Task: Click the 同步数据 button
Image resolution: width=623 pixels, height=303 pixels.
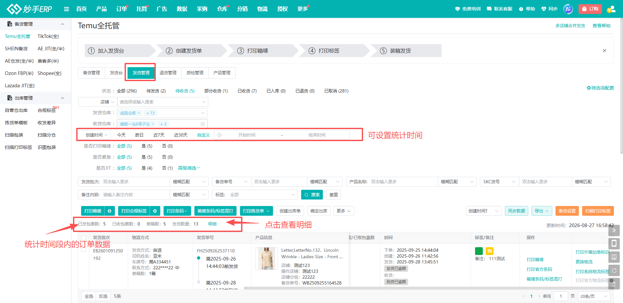Action: 517,211
